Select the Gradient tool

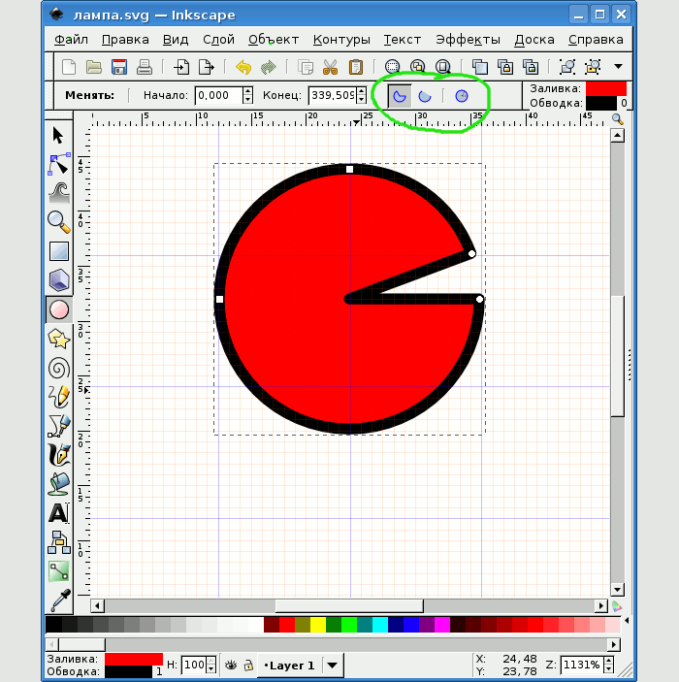pos(59,571)
